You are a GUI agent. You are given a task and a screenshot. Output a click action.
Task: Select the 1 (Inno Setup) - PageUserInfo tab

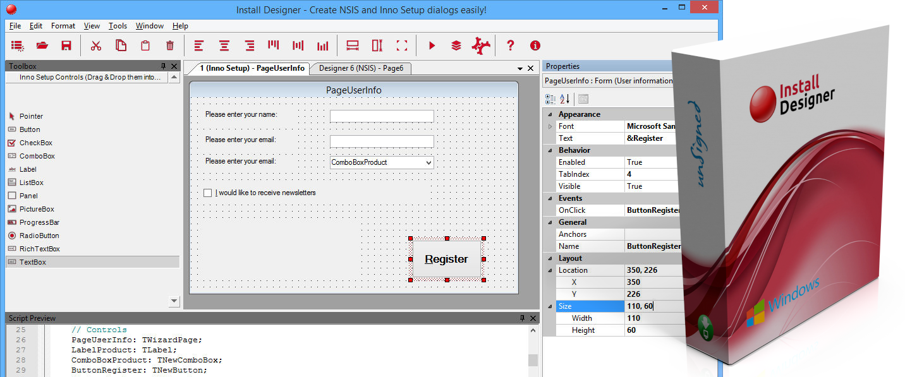(252, 68)
